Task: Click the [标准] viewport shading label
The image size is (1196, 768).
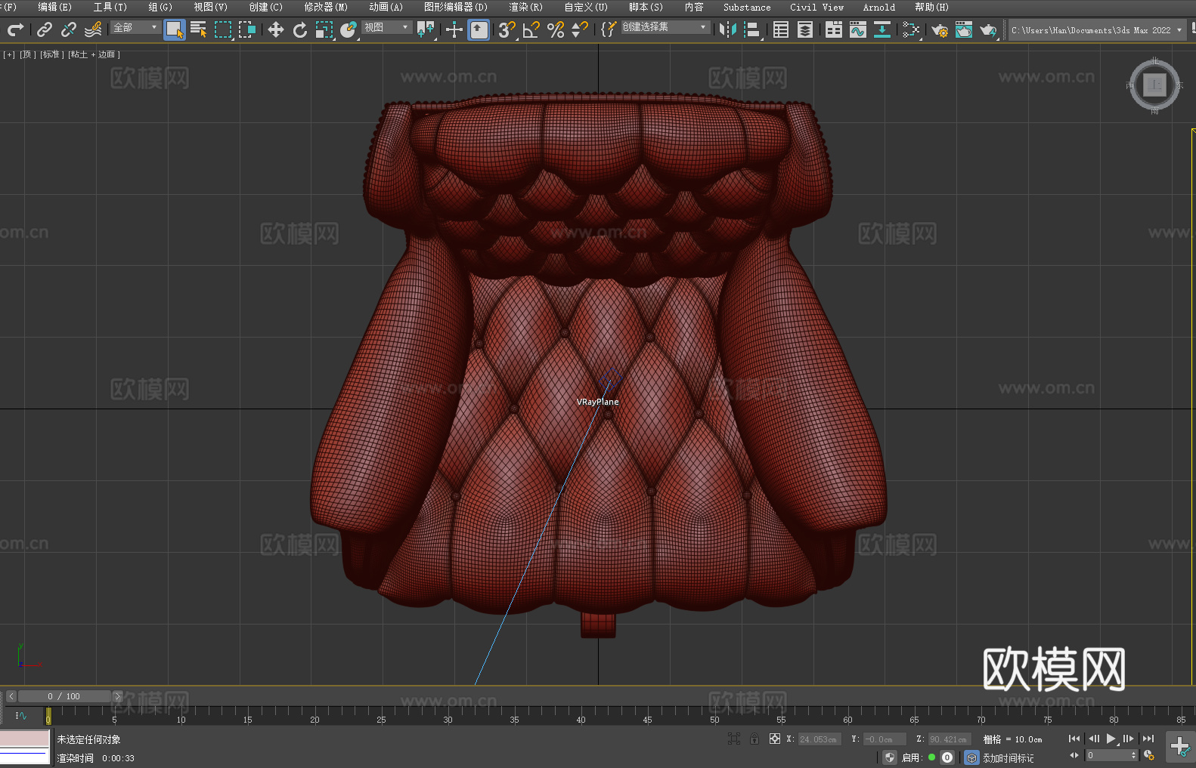Action: [51, 54]
